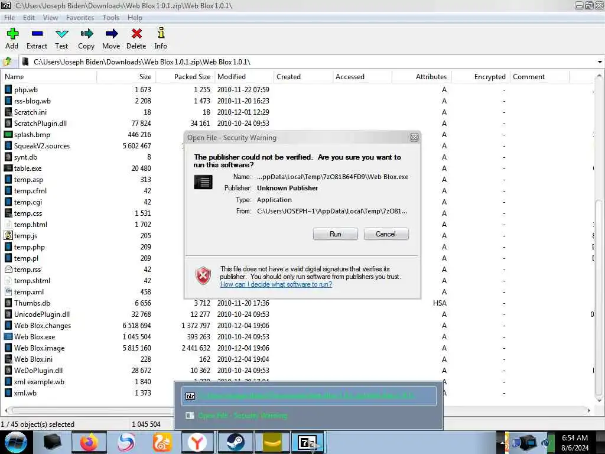This screenshot has width=605, height=454.
Task: Open the File menu
Action: click(9, 18)
